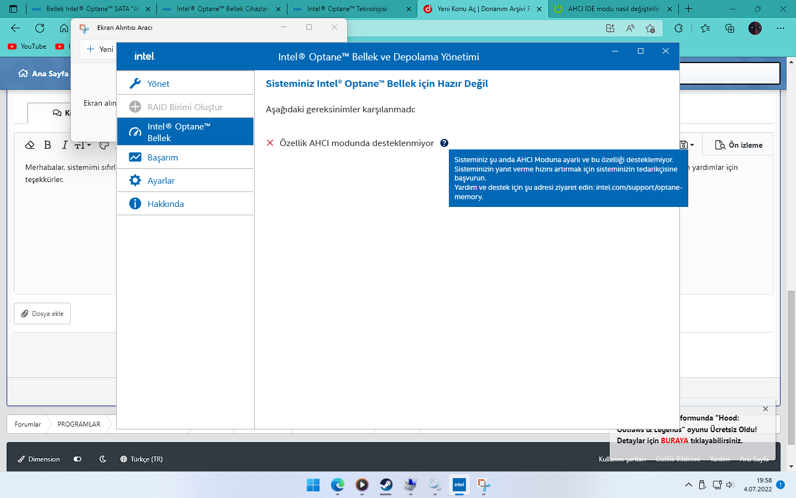Open the browser extensions menu
The height and width of the screenshot is (498, 796).
coord(678,28)
